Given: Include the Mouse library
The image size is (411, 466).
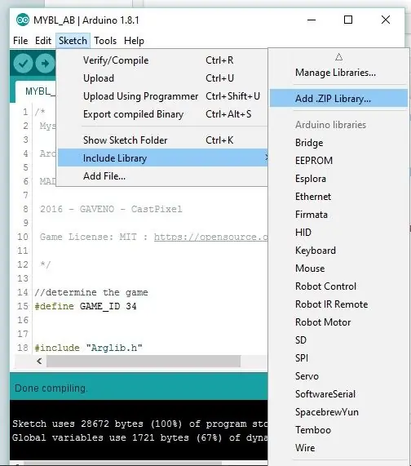Looking at the screenshot, I should coord(338,268).
